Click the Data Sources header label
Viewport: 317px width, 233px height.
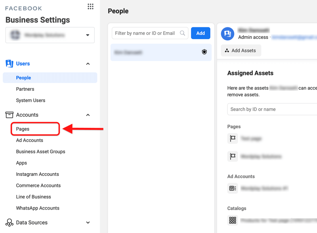(32, 222)
